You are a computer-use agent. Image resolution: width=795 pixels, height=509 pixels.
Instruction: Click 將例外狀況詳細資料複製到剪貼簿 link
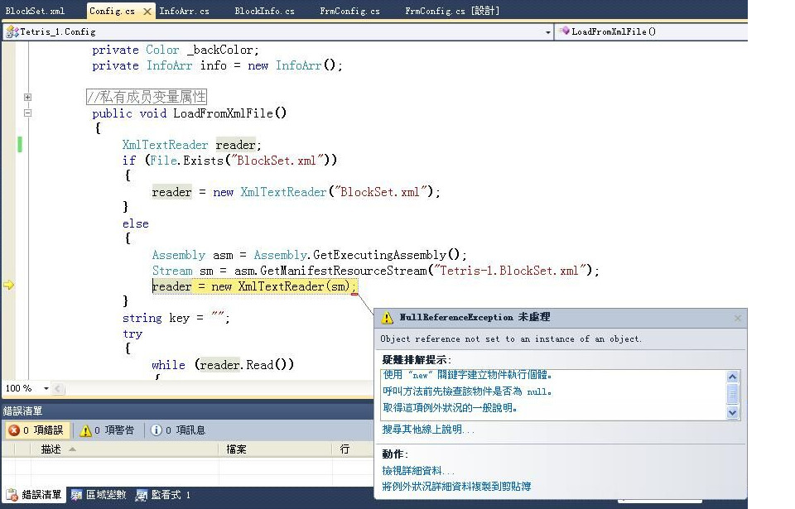(x=456, y=486)
